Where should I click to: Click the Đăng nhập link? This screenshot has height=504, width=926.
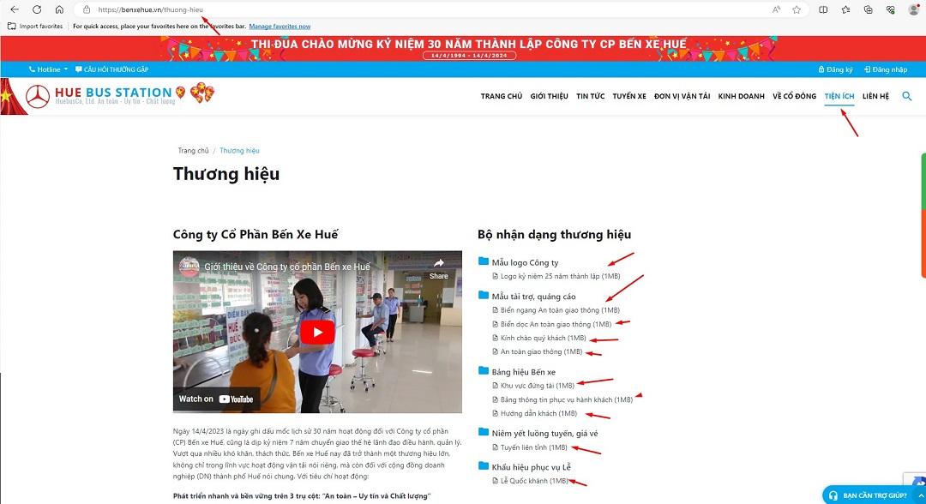pos(885,69)
